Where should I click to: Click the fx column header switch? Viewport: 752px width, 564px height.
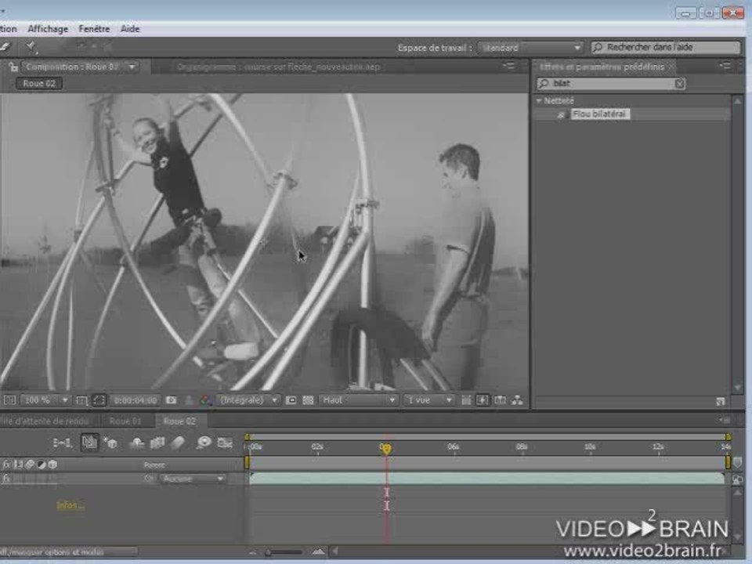[x=6, y=465]
